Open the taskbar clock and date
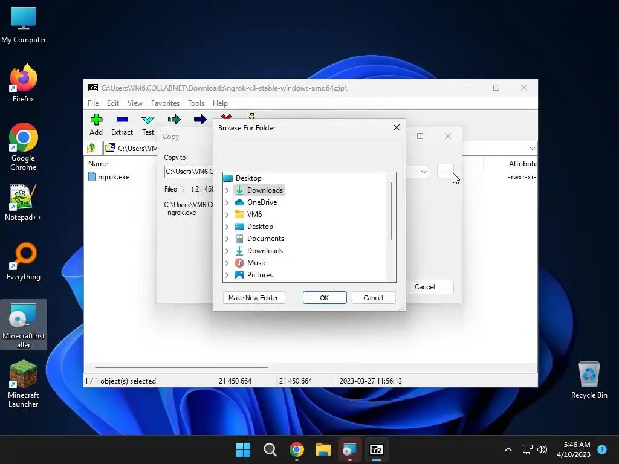Image resolution: width=619 pixels, height=464 pixels. 574,449
